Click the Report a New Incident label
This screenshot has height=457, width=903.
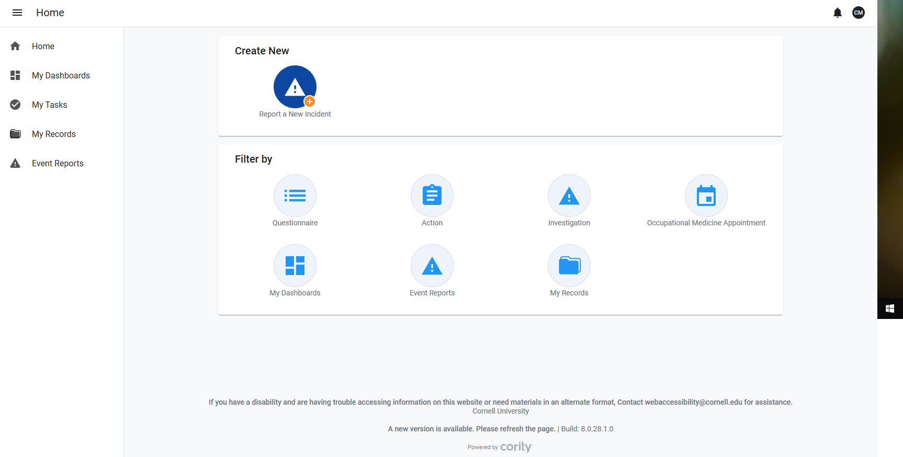[x=295, y=114]
